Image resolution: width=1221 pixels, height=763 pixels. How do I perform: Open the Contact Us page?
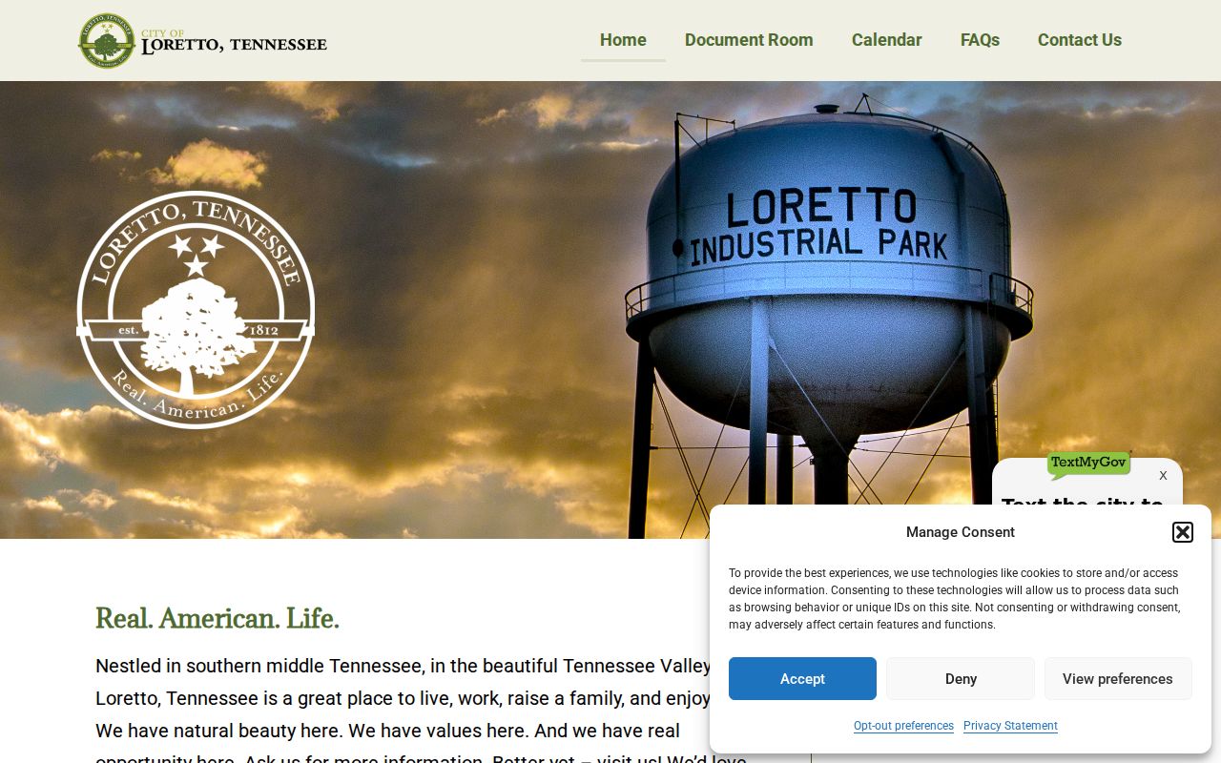click(x=1079, y=40)
